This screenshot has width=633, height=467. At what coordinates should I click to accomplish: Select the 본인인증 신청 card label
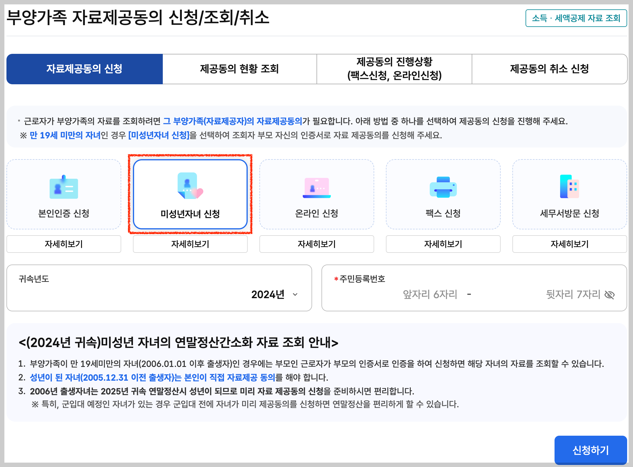click(x=64, y=213)
